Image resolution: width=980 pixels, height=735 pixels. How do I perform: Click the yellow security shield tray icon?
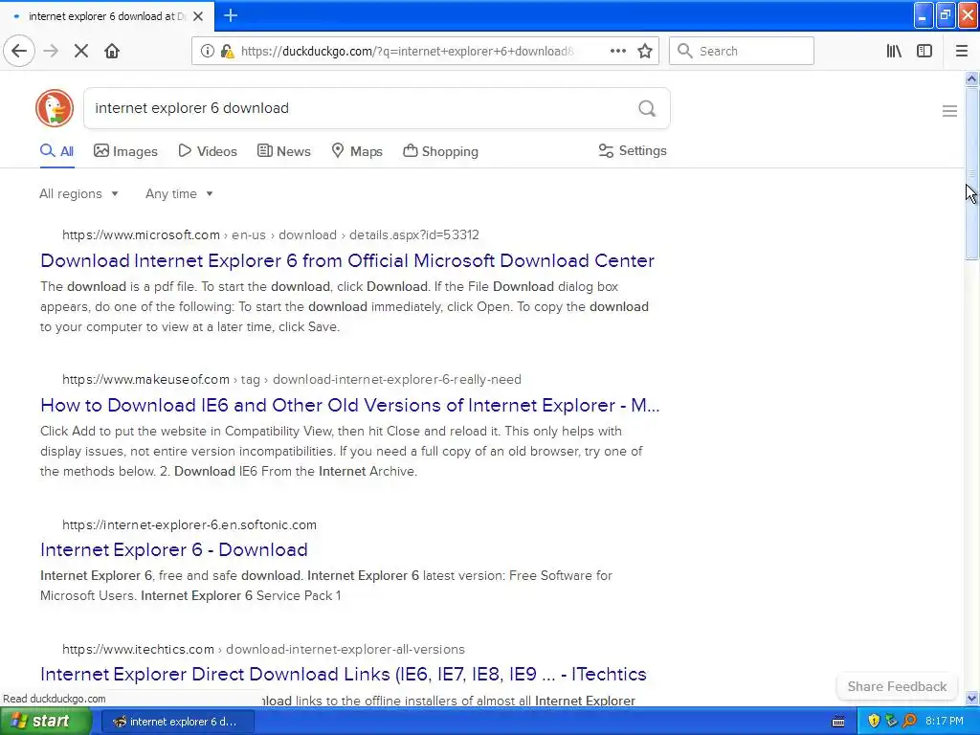(874, 721)
